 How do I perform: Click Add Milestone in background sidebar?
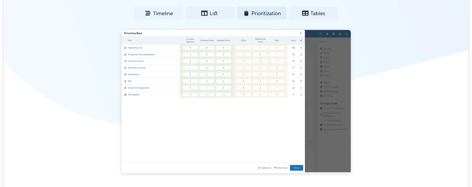(x=329, y=91)
